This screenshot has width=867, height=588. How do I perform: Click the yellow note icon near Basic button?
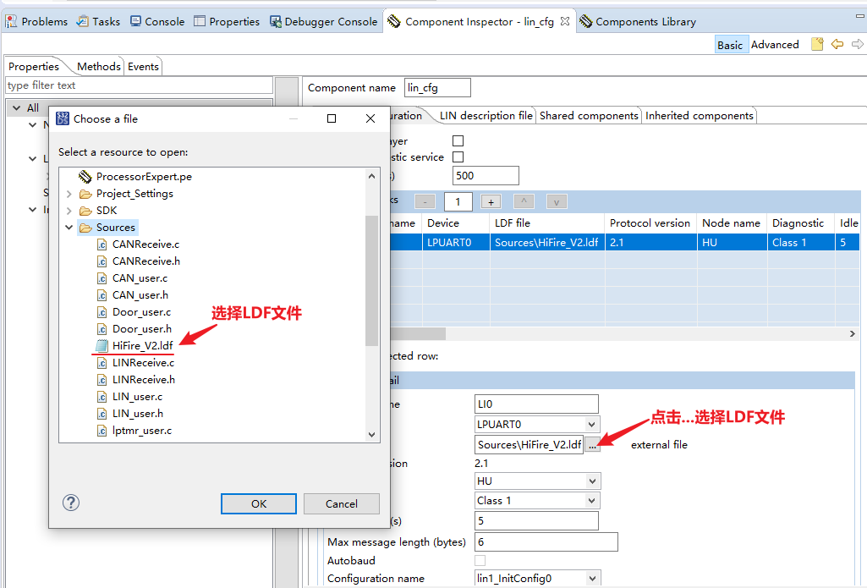coord(816,44)
